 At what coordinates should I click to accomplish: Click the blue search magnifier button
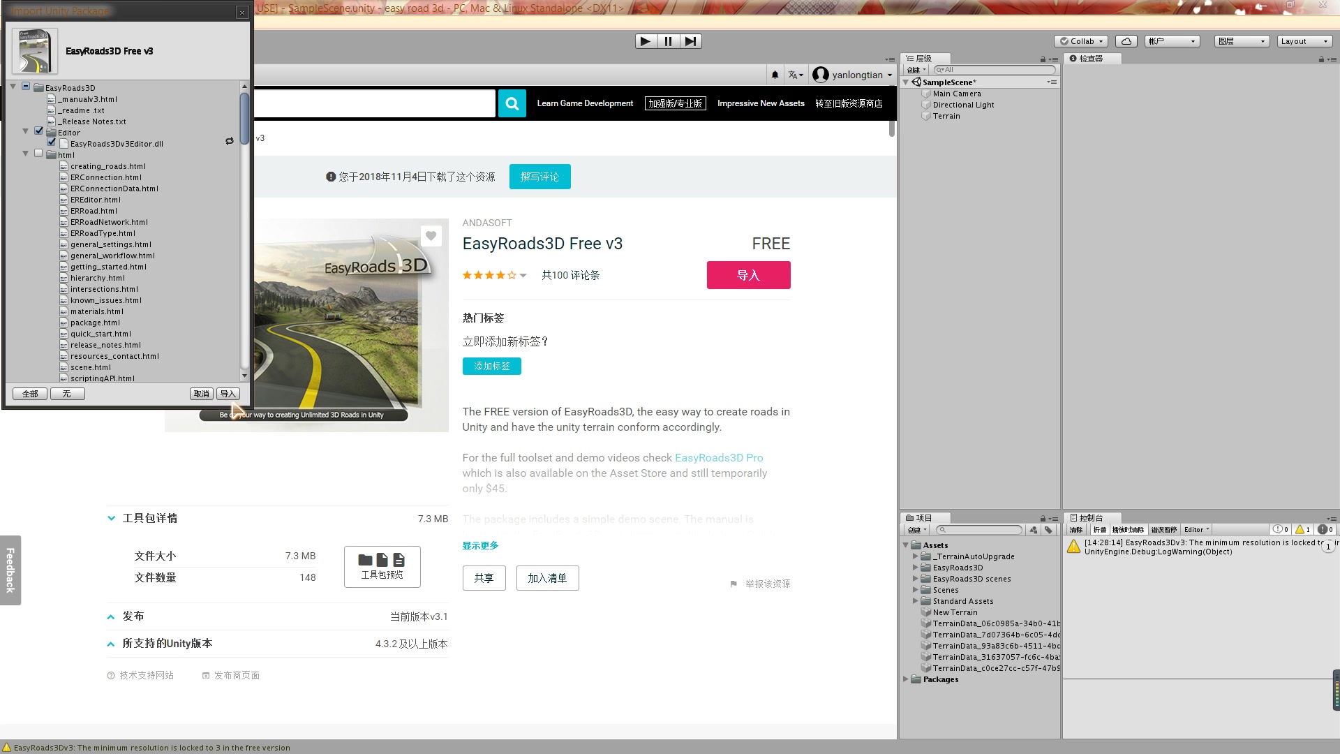point(512,103)
